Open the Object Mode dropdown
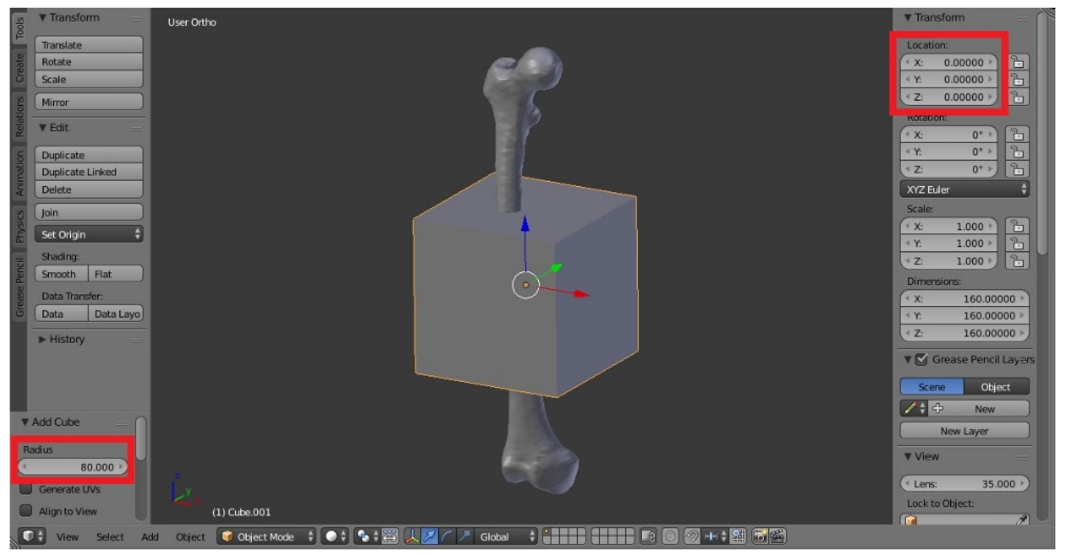Screen dimensions: 1067x559 pyautogui.click(x=266, y=537)
